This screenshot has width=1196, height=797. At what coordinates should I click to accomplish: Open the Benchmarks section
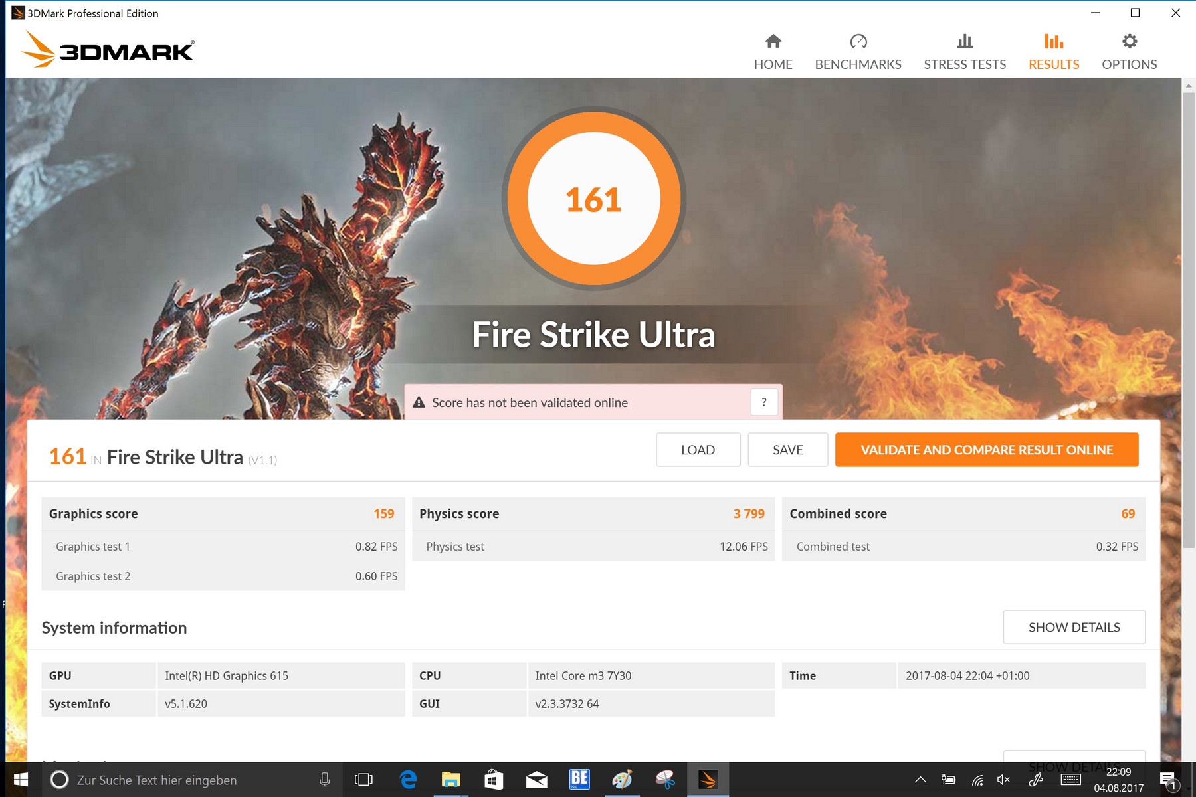[x=858, y=52]
